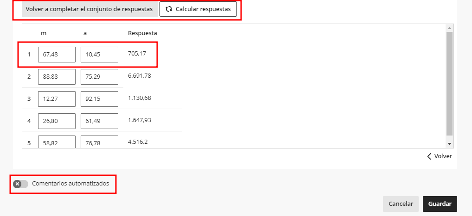472x216 pixels.
Task: Click Volver a completar el conjunto de respuestas
Action: pyautogui.click(x=89, y=9)
